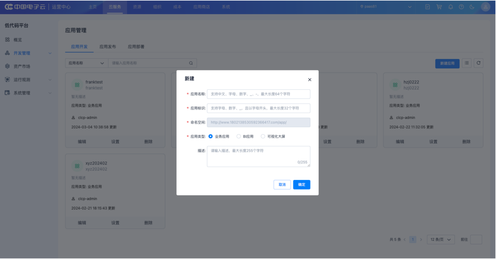Open the 资源 top menu

pyautogui.click(x=137, y=7)
